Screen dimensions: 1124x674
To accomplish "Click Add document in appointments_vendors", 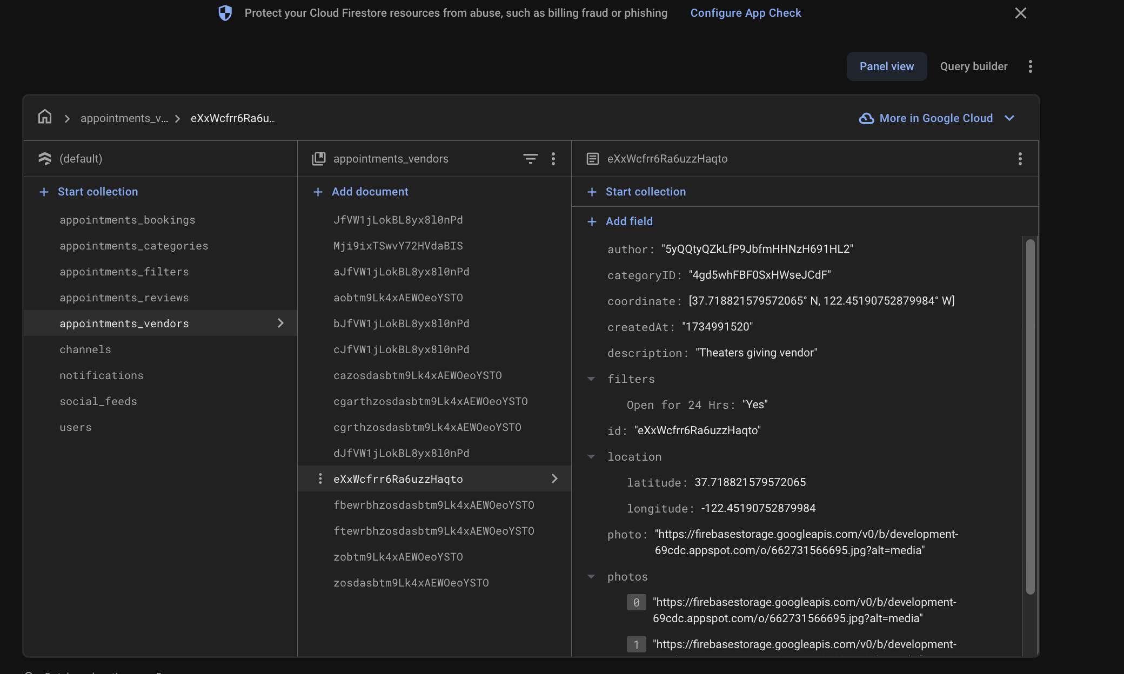I will 370,192.
